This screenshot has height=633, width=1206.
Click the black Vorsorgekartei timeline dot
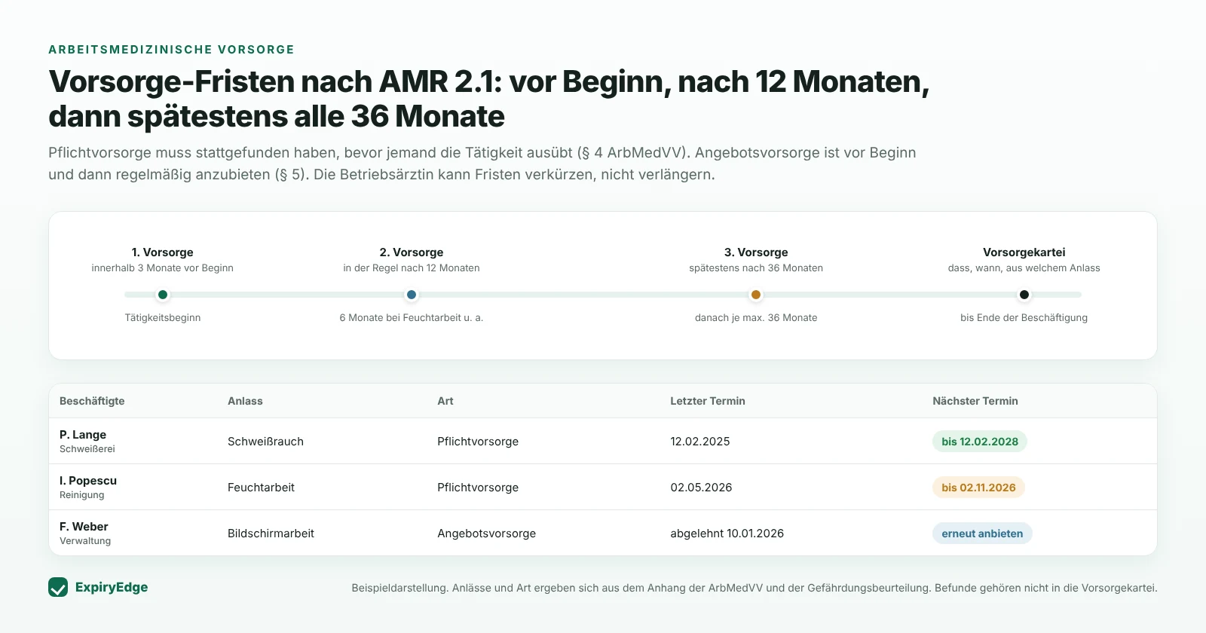[1024, 295]
